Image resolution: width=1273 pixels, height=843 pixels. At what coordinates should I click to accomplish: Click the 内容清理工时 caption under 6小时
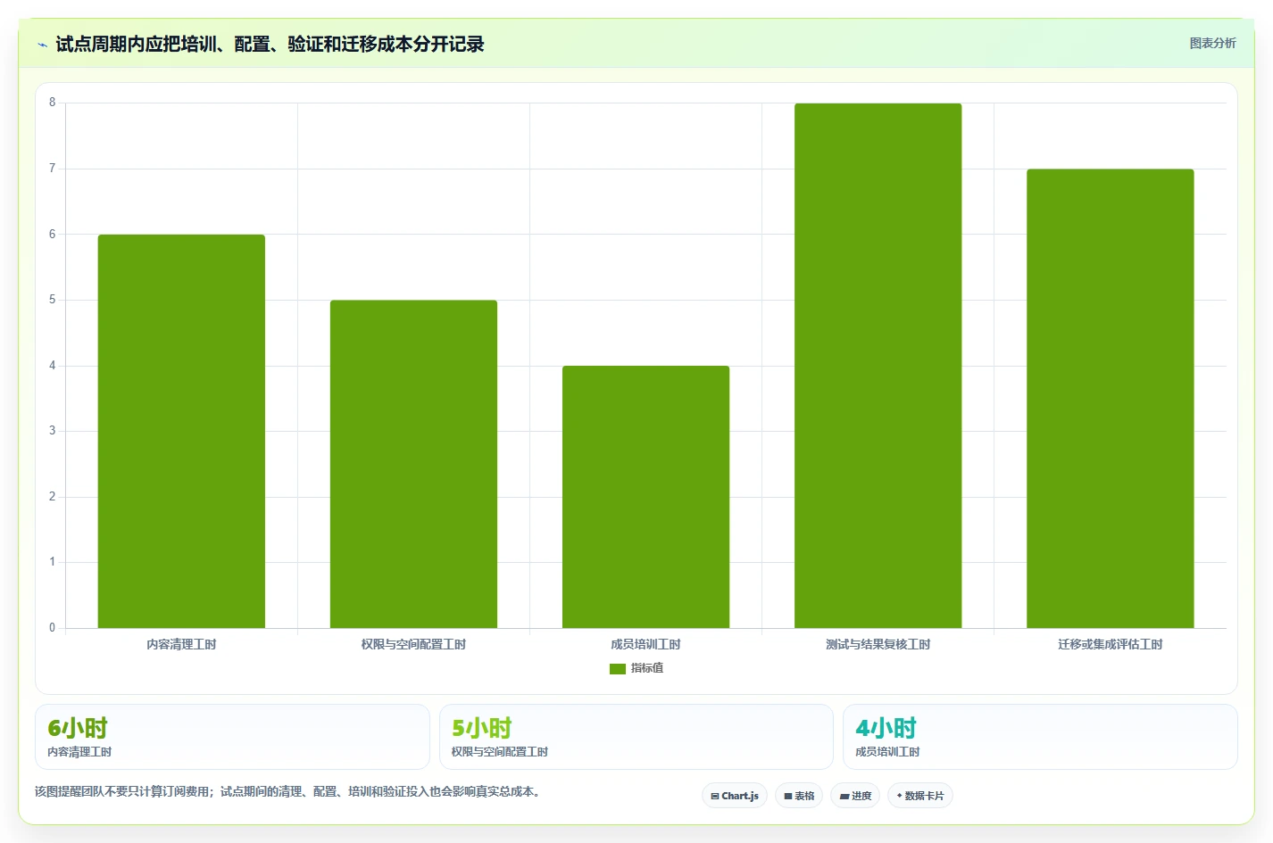point(79,752)
